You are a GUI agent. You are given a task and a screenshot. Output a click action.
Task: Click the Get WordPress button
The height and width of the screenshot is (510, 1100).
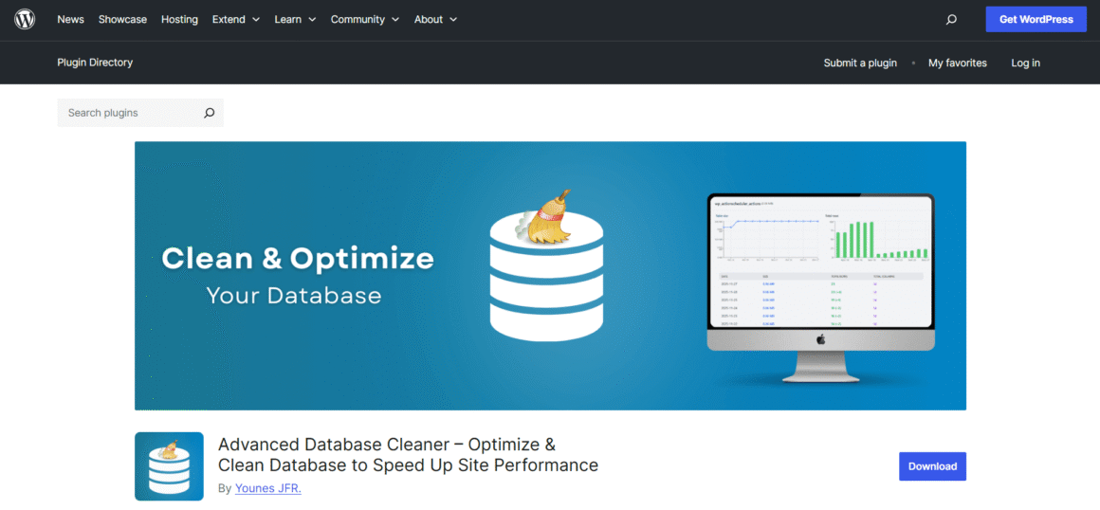tap(1036, 20)
